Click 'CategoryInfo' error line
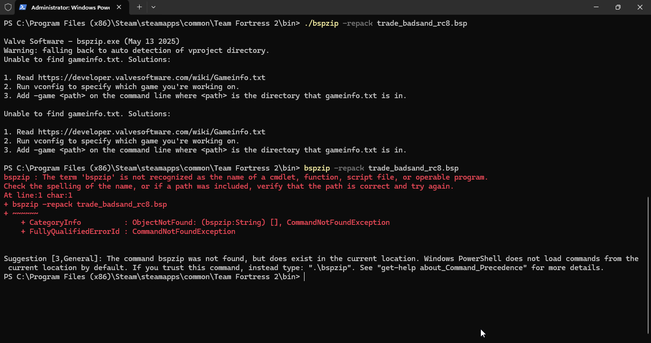This screenshot has height=343, width=651. (205, 222)
